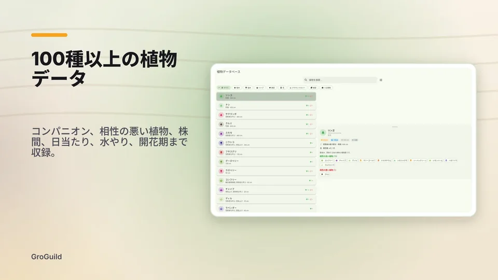Open the マリーゴールド companion chip
This screenshot has width=498, height=280.
click(x=367, y=161)
